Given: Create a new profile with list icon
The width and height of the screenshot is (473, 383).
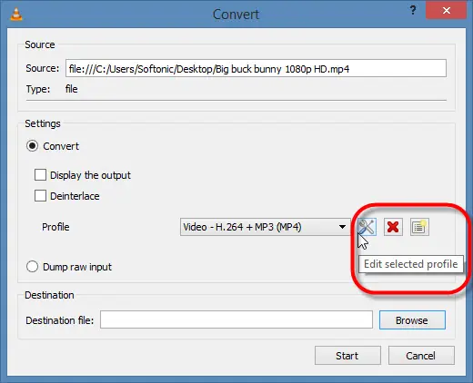Looking at the screenshot, I should [x=419, y=227].
